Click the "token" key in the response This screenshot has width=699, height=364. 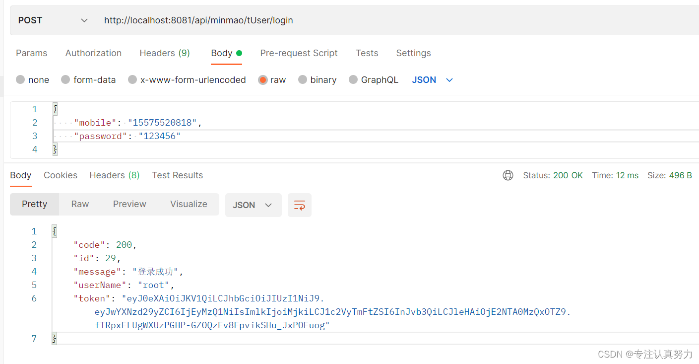pyautogui.click(x=92, y=298)
